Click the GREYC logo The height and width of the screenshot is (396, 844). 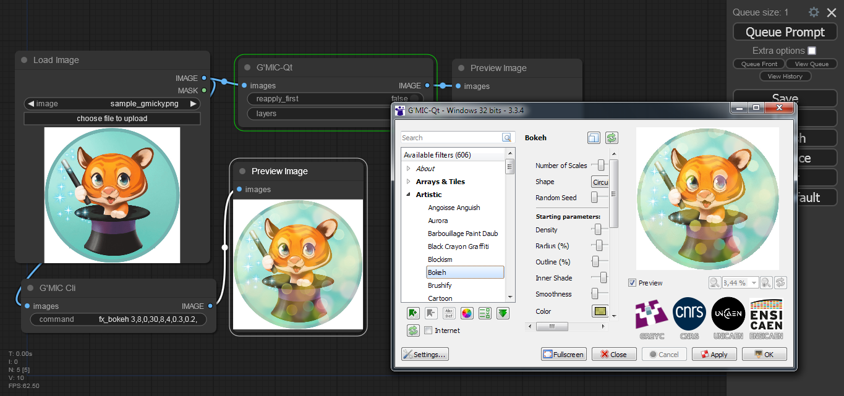[652, 318]
